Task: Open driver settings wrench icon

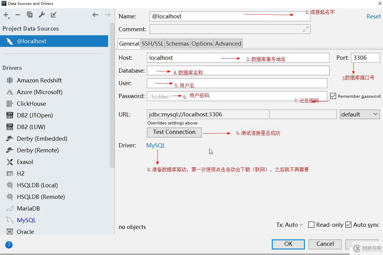Action: click(x=42, y=15)
